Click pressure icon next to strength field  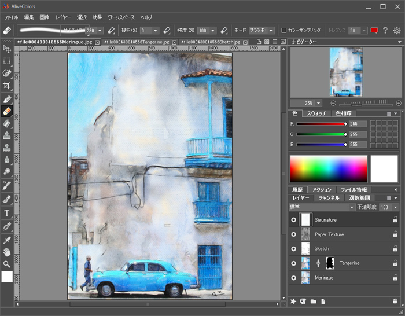(x=224, y=31)
